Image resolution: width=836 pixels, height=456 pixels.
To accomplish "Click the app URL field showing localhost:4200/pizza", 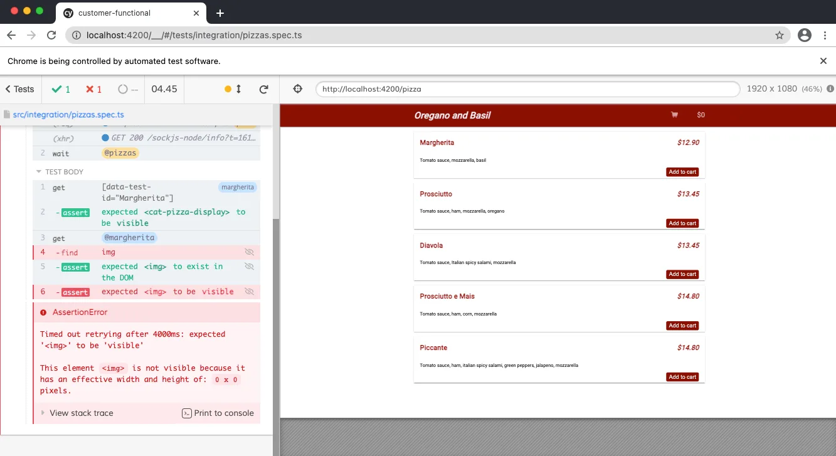I will [x=527, y=88].
